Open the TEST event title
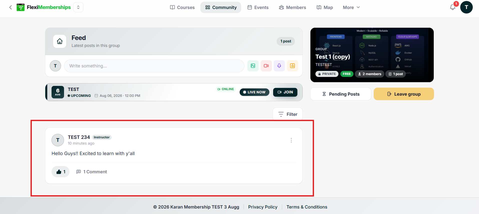479x214 pixels. (73, 89)
